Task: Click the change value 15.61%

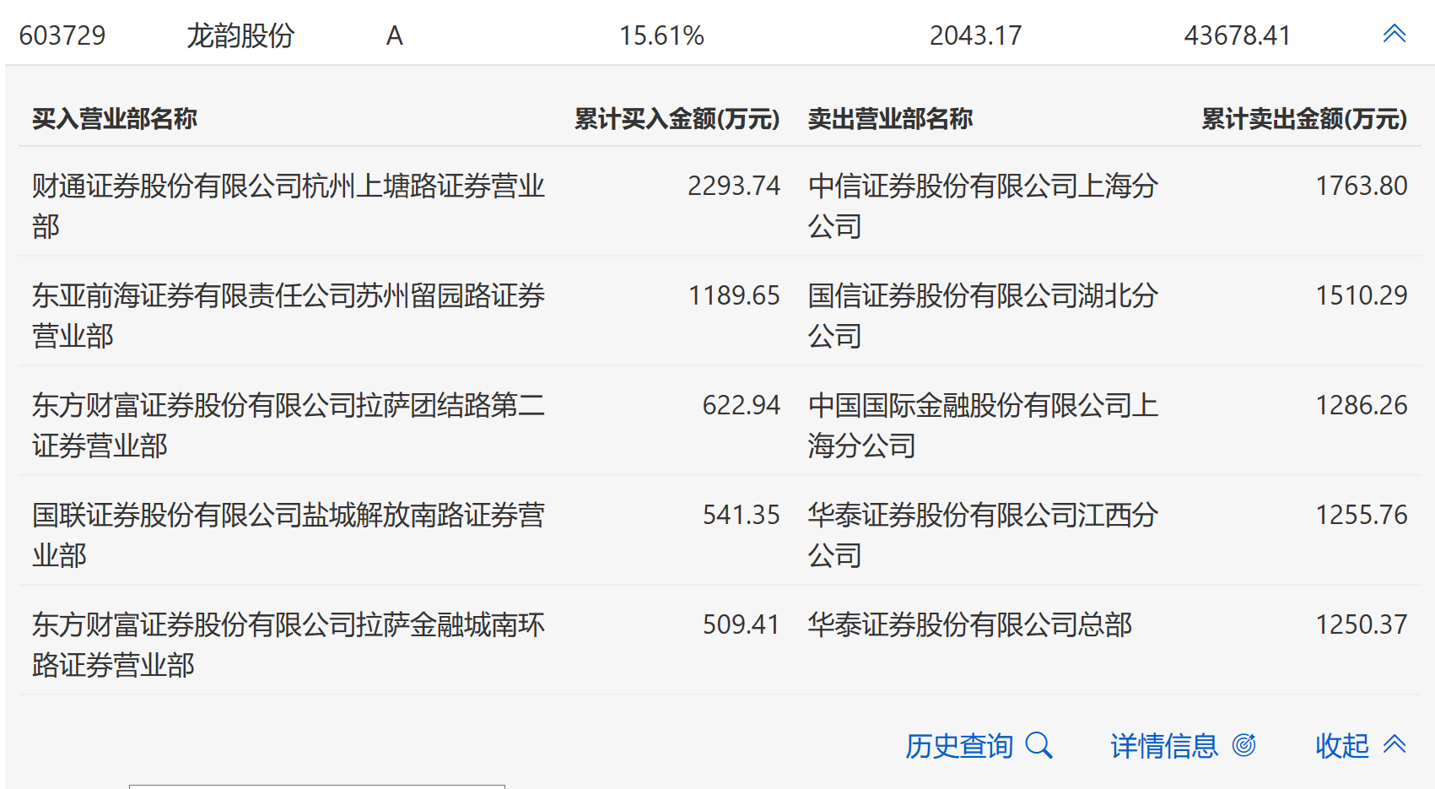Action: tap(661, 35)
